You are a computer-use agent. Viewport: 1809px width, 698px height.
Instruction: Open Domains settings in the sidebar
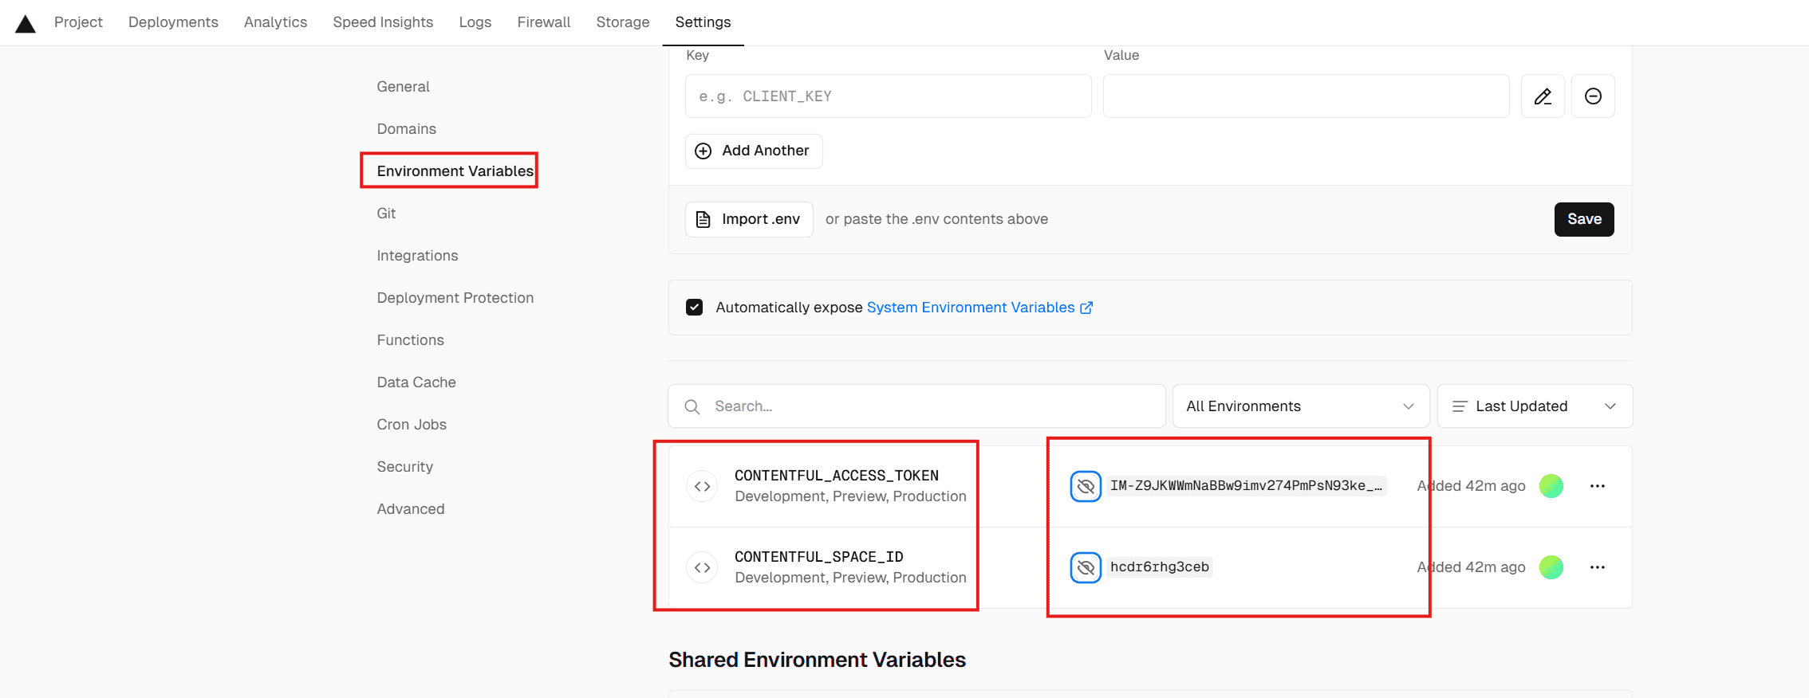406,129
